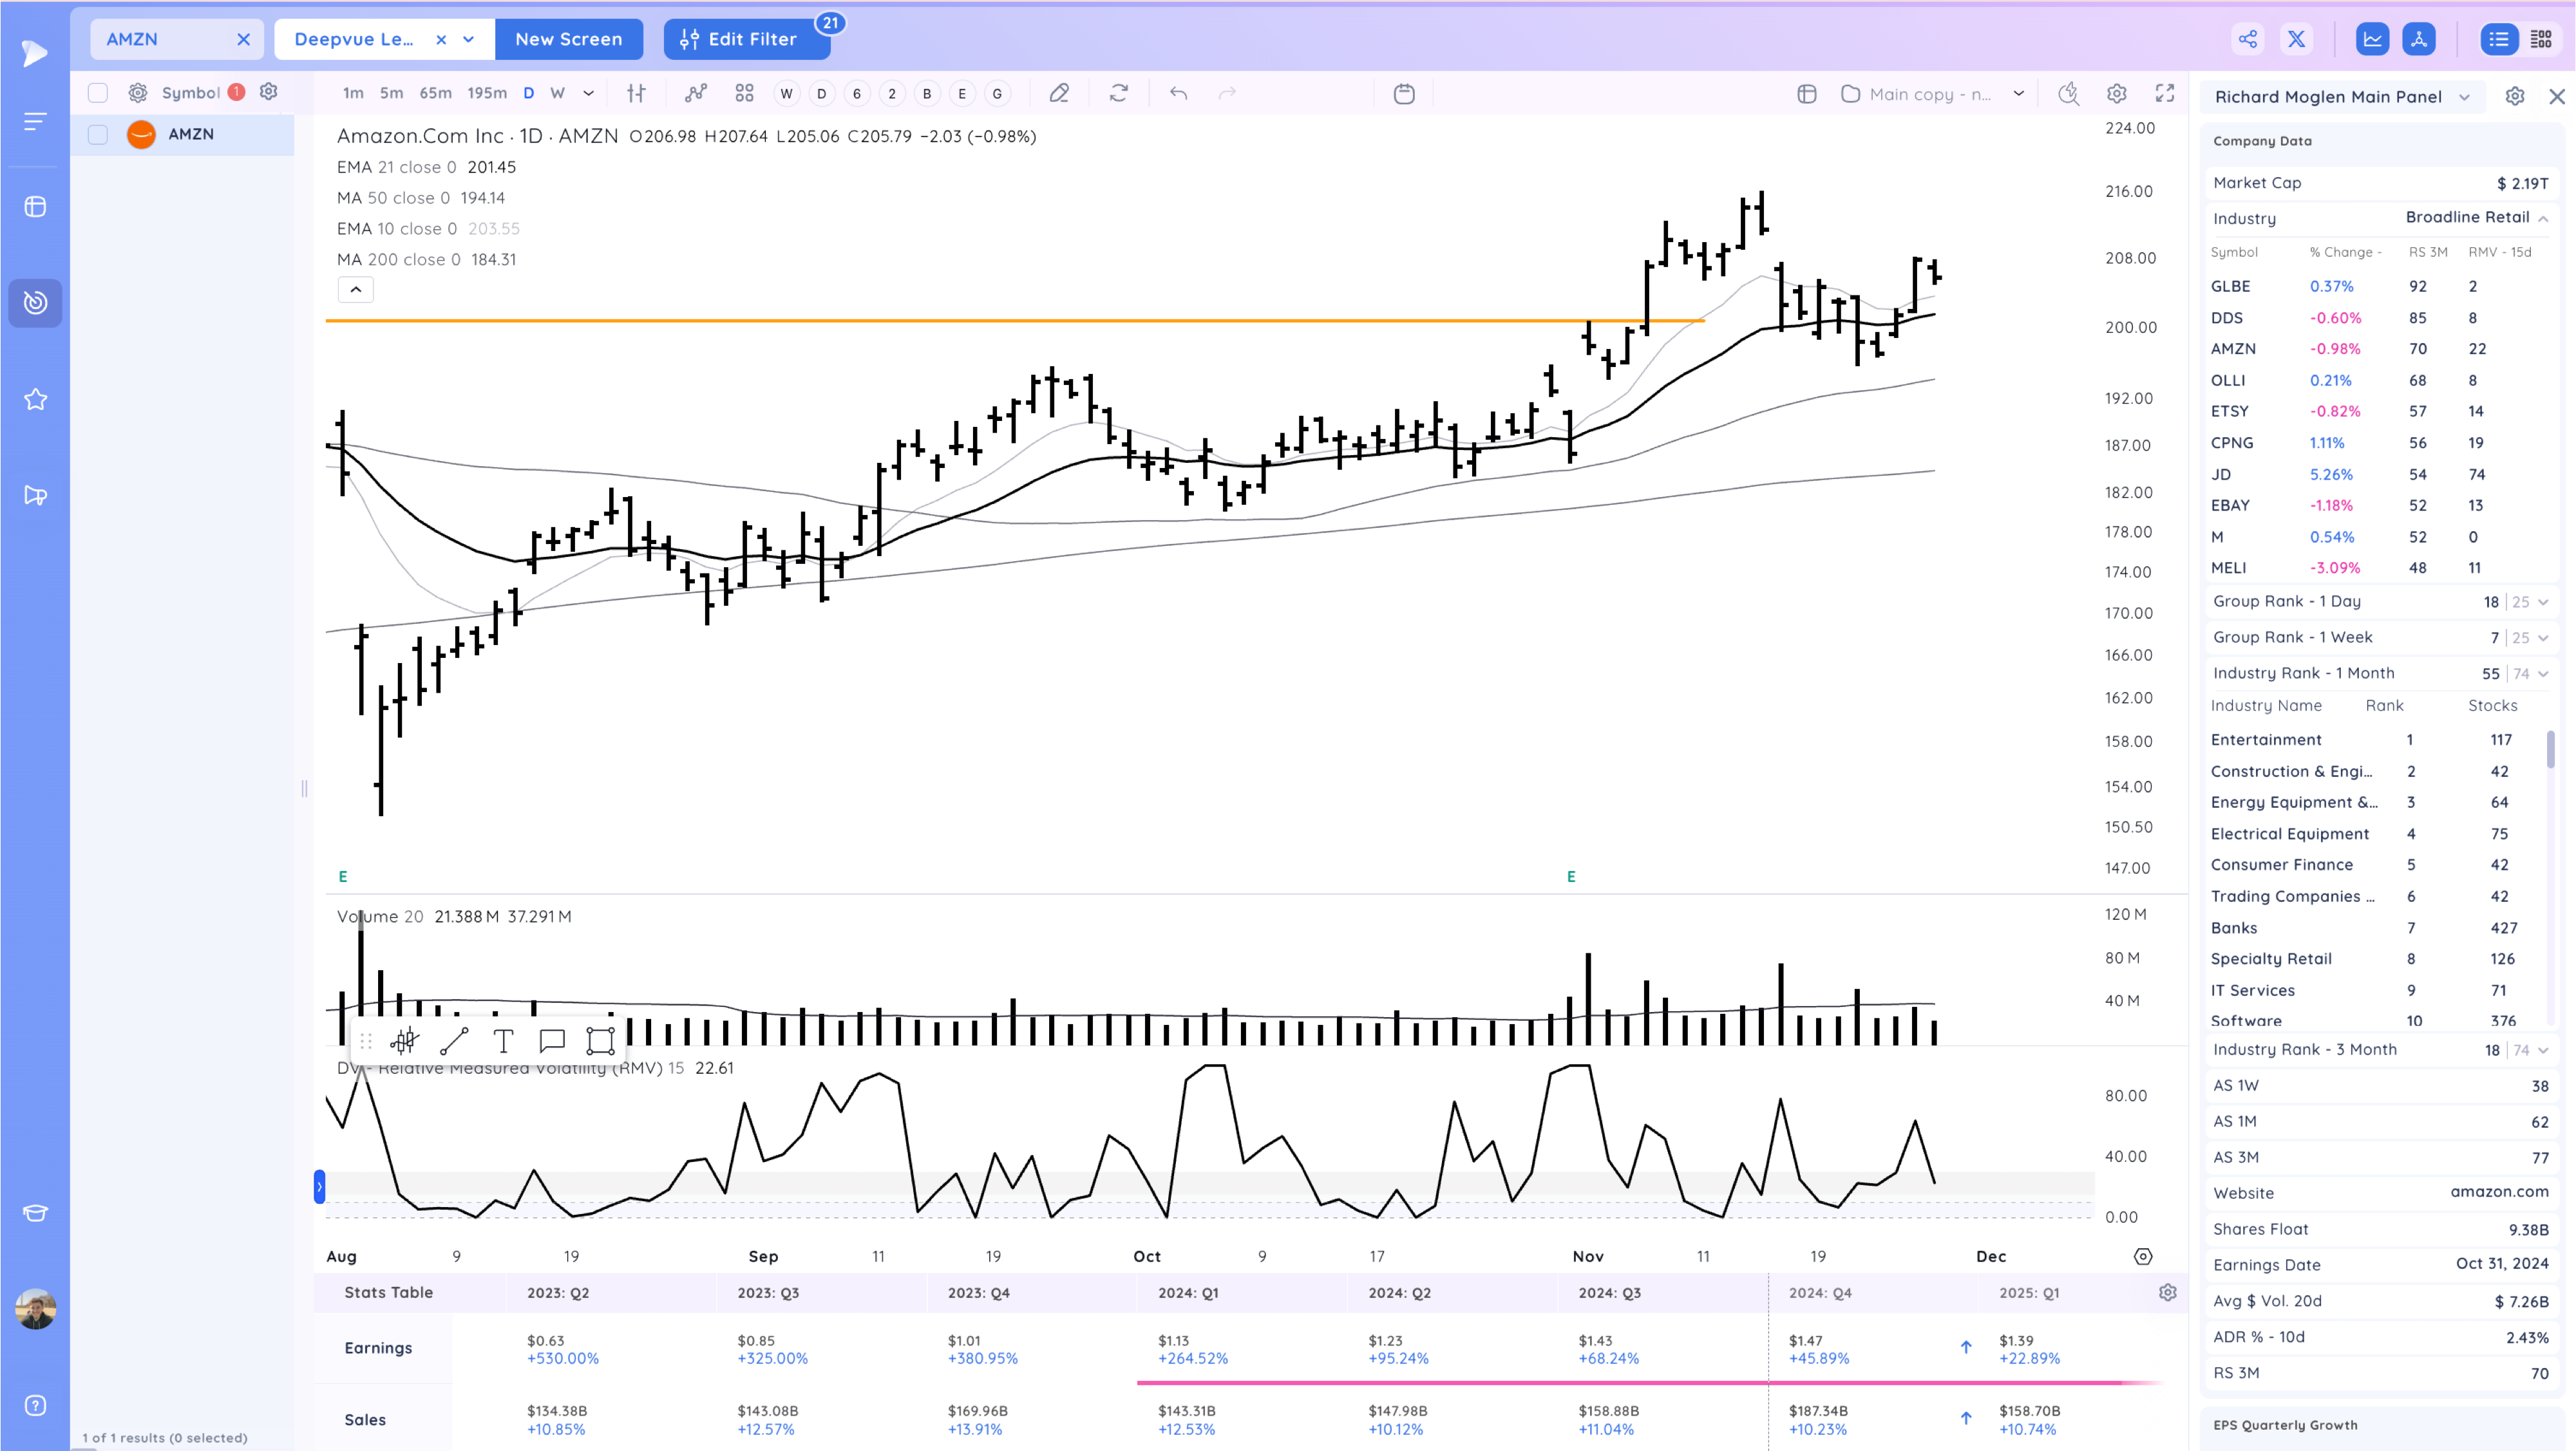This screenshot has width=2576, height=1451.
Task: Open the indicators icon in chart toolbar
Action: click(696, 93)
